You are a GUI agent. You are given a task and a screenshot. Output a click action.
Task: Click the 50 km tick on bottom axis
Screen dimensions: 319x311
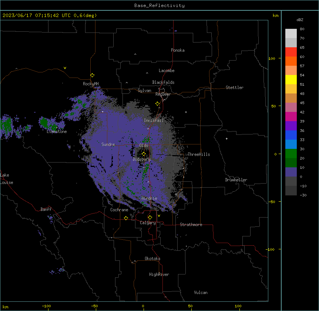190,306
